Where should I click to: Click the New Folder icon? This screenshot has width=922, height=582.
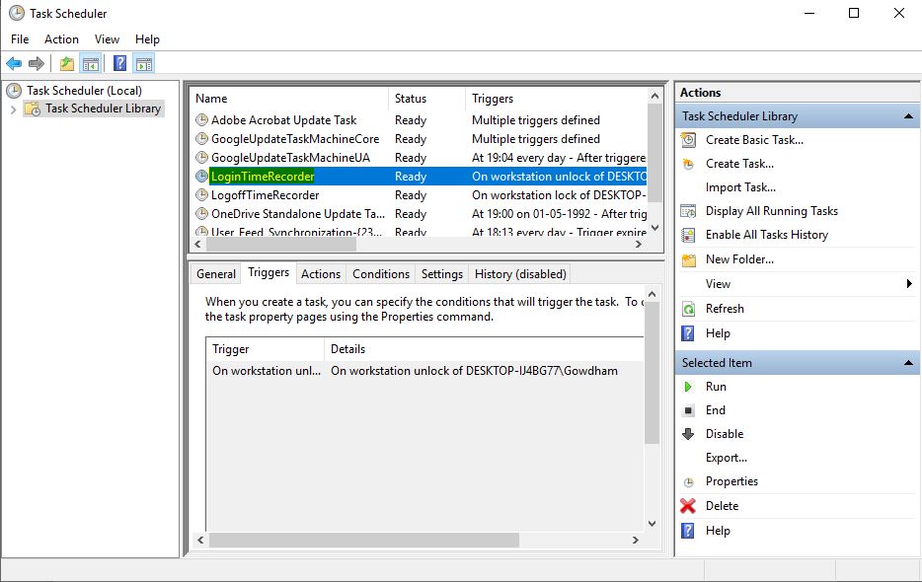coord(688,259)
